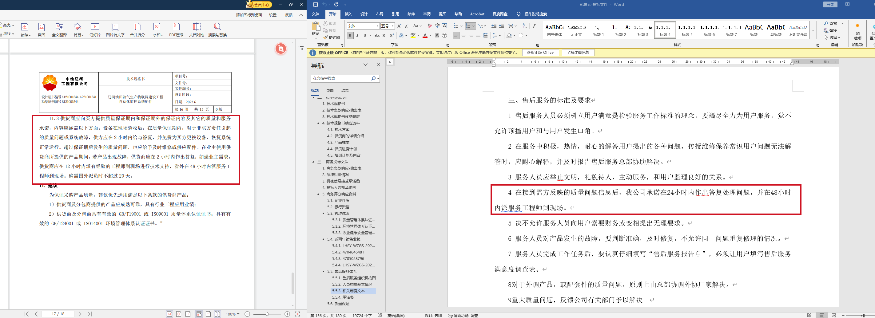This screenshot has width=875, height=318.
Task: Toggle actual size 1:1 view in the PDF reader
Action: [x=169, y=314]
